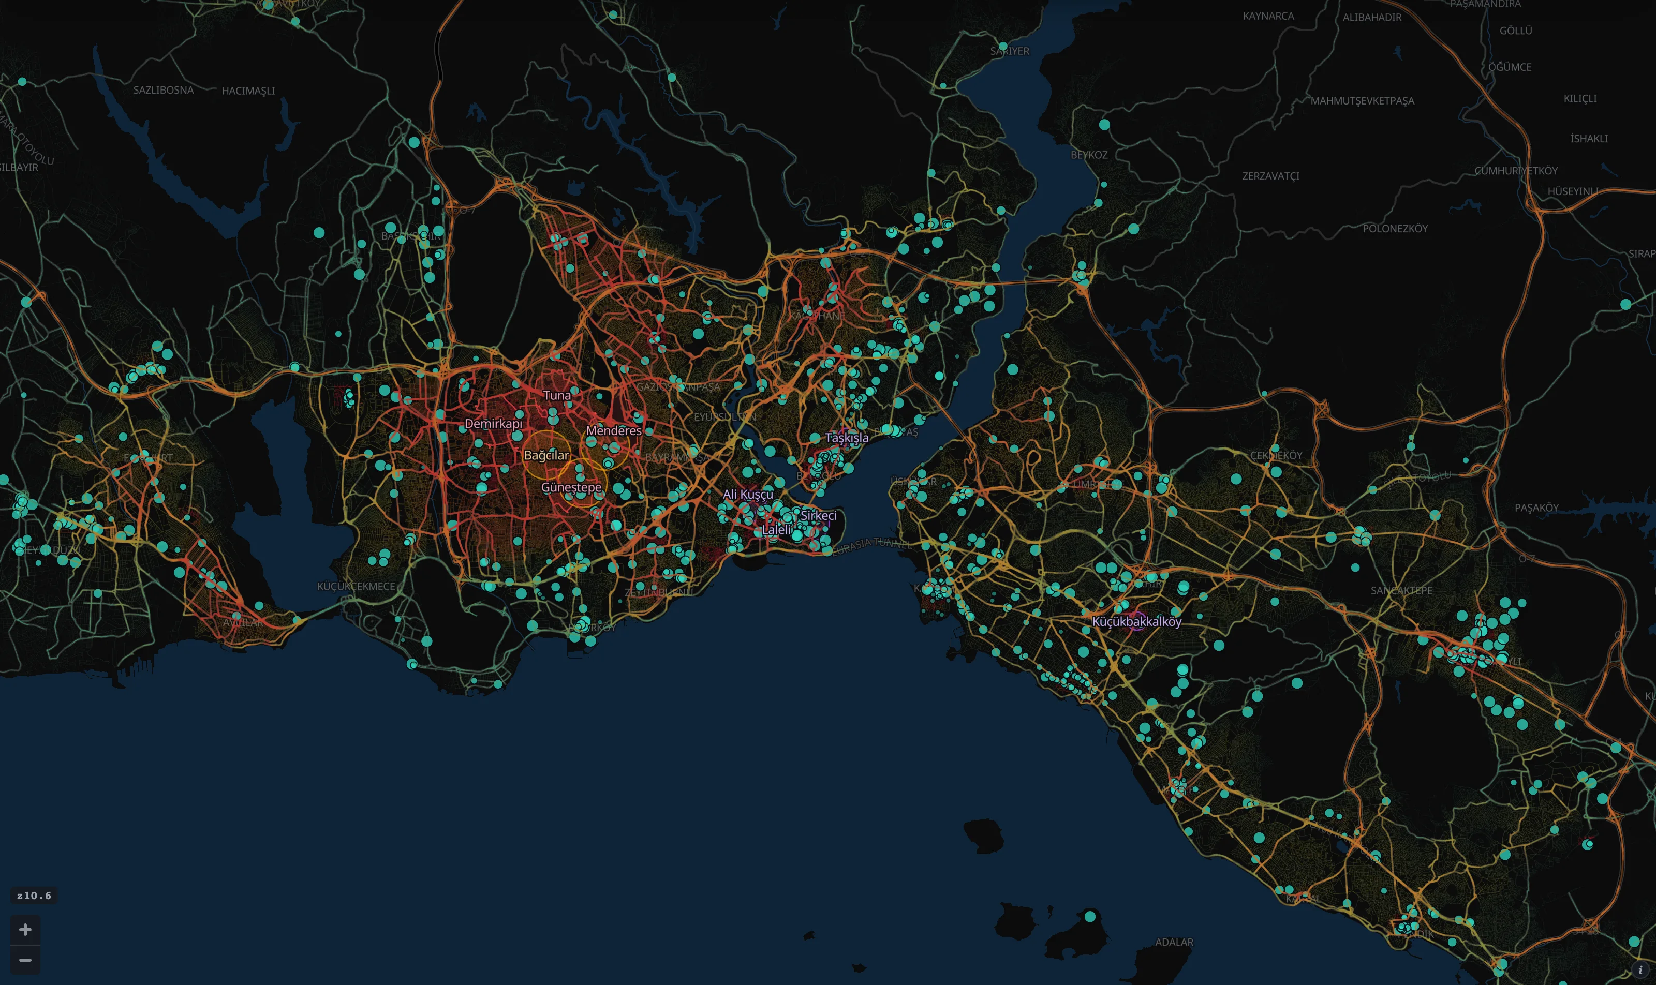Select the Tuna label on the map
1656x985 pixels.
click(x=556, y=396)
